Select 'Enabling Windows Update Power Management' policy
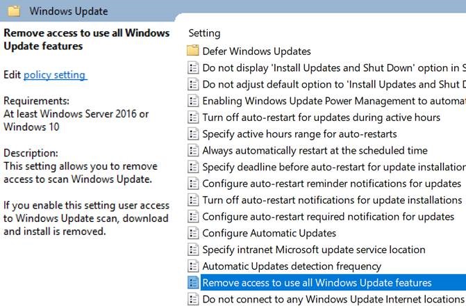 (x=333, y=100)
